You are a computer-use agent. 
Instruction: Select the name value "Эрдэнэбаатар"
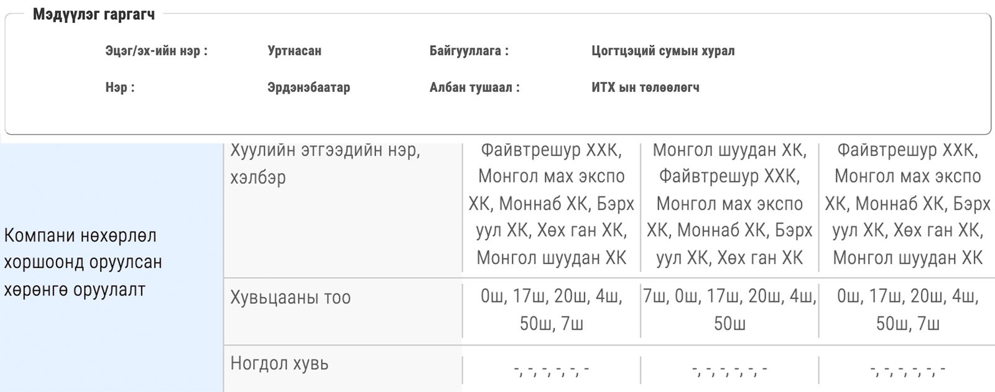308,88
